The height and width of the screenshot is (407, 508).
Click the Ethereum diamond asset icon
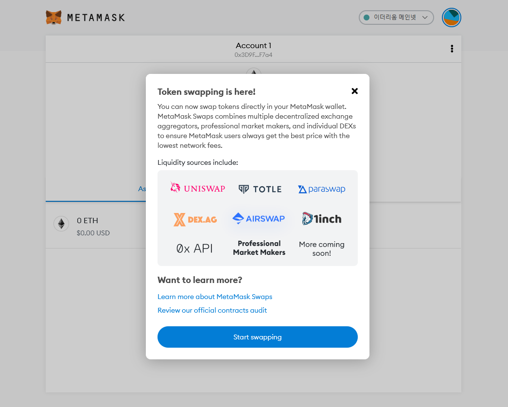(x=61, y=224)
